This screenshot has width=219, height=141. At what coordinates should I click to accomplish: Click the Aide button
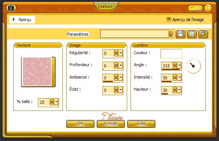click(x=141, y=124)
